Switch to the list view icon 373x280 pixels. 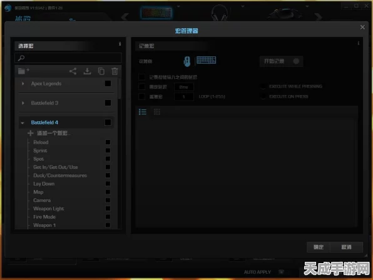coord(143,112)
